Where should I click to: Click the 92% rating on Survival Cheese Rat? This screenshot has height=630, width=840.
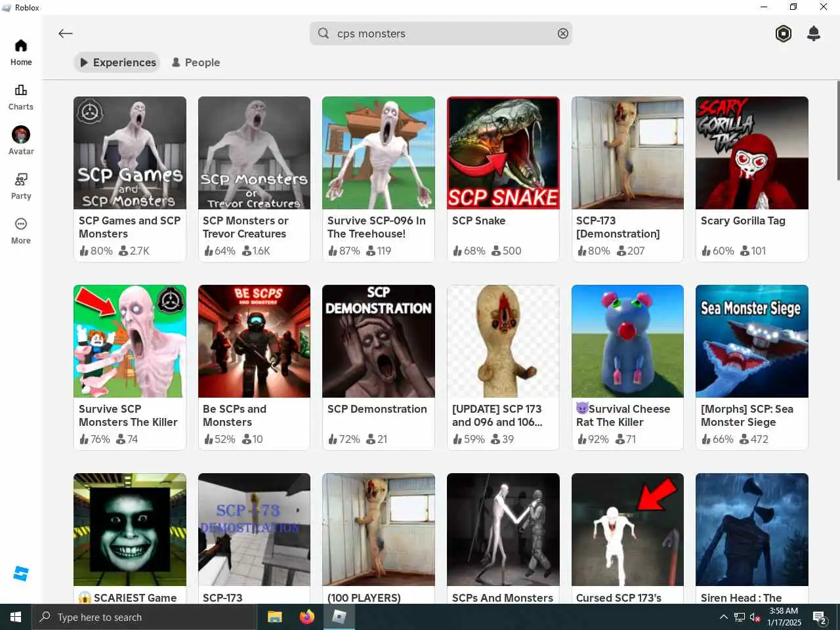pyautogui.click(x=598, y=439)
